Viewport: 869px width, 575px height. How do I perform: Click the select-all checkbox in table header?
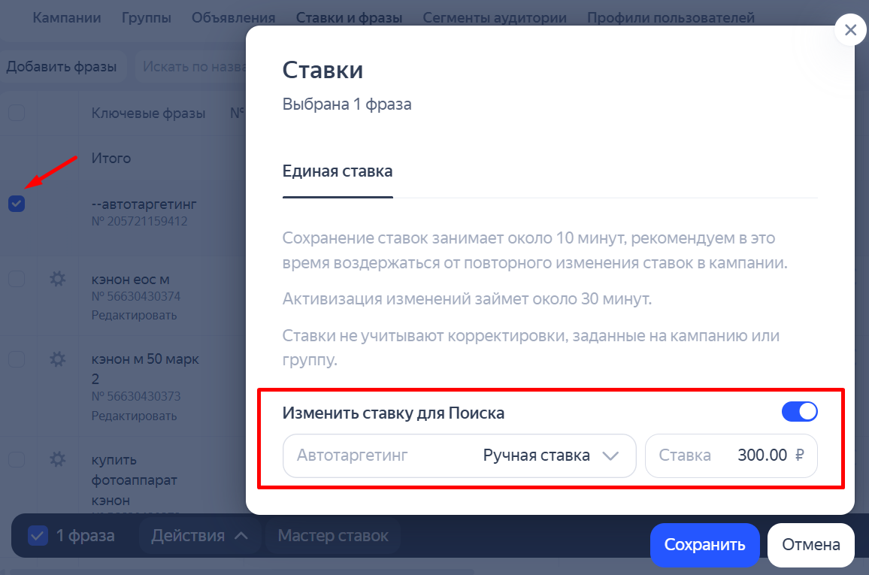pyautogui.click(x=16, y=113)
